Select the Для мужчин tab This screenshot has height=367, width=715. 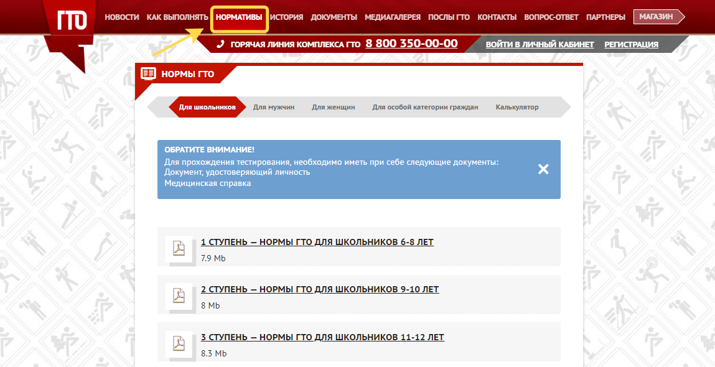(x=274, y=107)
